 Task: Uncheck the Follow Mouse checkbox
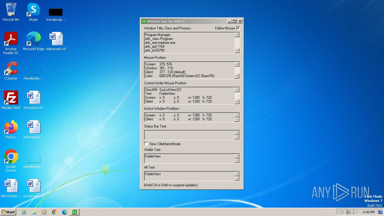click(238, 28)
